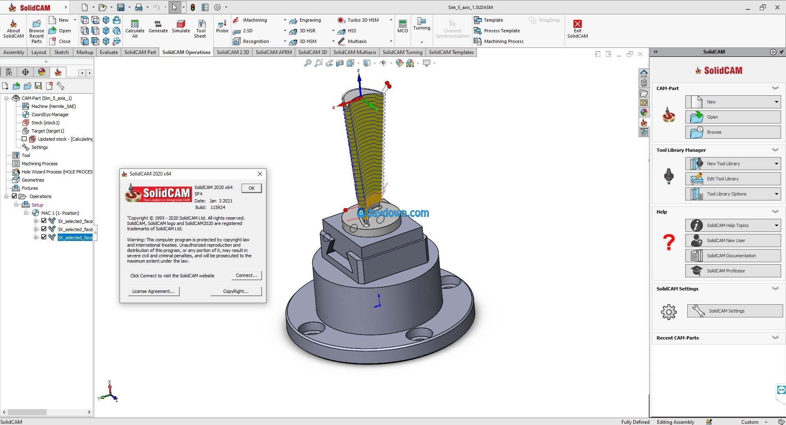Click the Save icon in quick toolbar
Screen dimensions: 786x425
[121, 7]
